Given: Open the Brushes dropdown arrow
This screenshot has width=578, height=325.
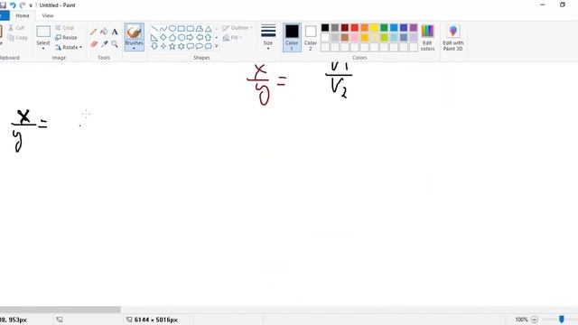Looking at the screenshot, I should (135, 48).
